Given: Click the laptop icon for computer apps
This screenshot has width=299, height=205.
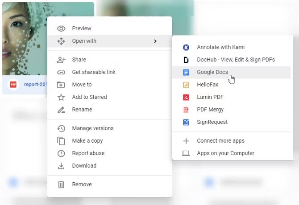Looking at the screenshot, I should tap(186, 153).
